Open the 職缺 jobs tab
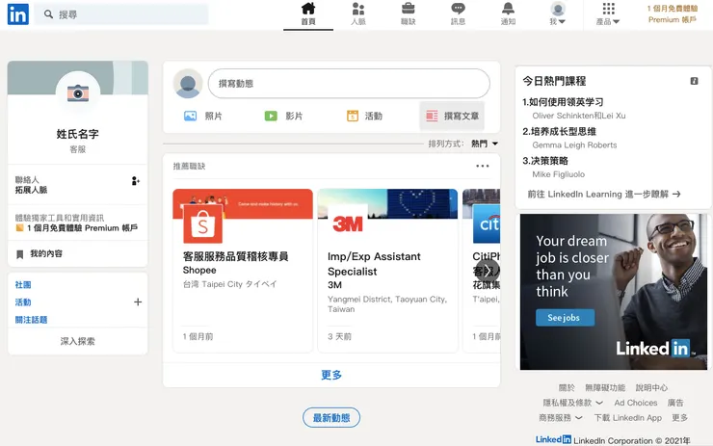713x446 pixels. (x=409, y=13)
